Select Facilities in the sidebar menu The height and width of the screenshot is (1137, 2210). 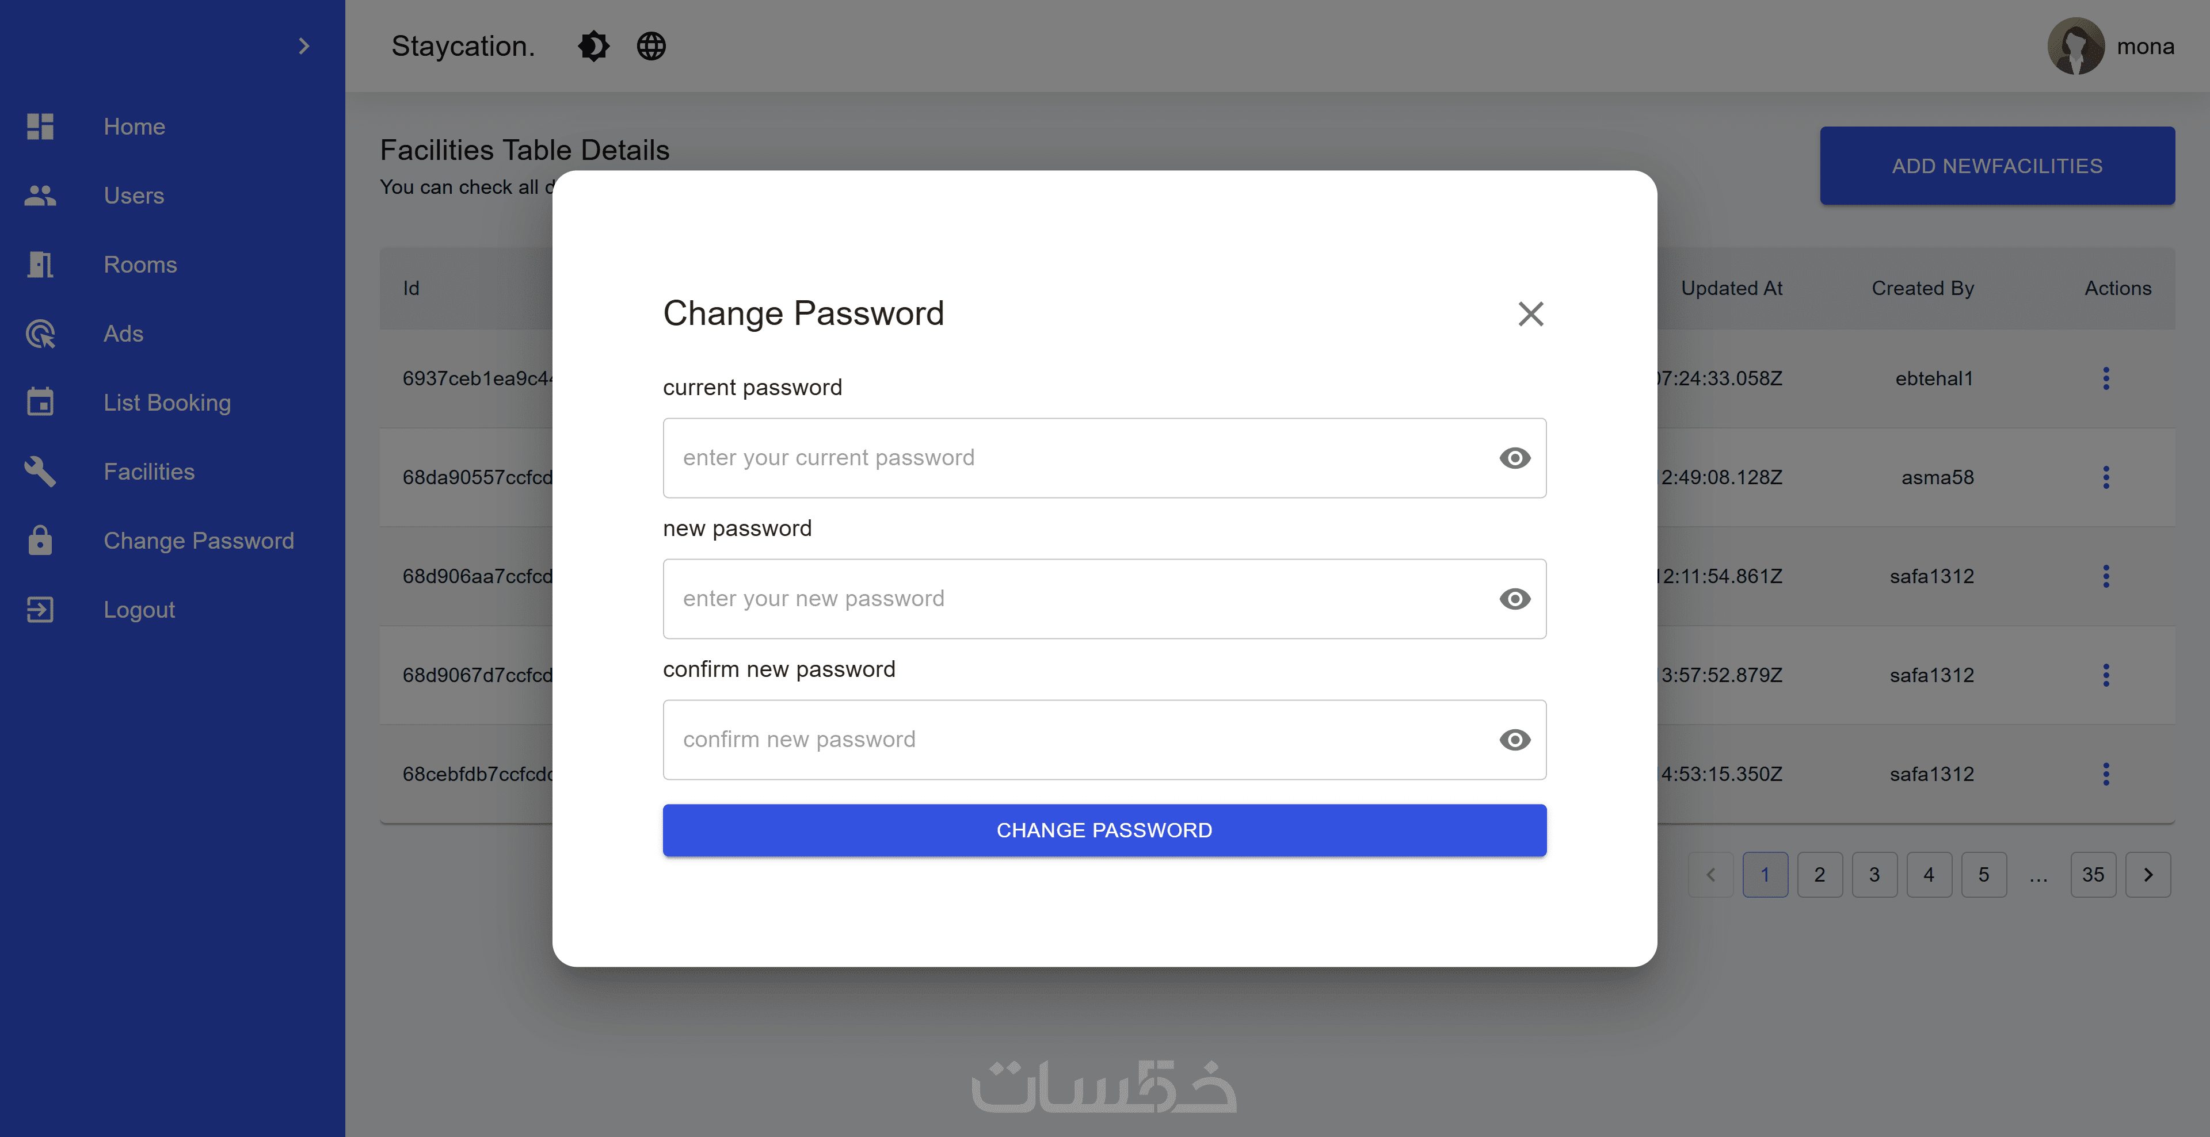[149, 472]
